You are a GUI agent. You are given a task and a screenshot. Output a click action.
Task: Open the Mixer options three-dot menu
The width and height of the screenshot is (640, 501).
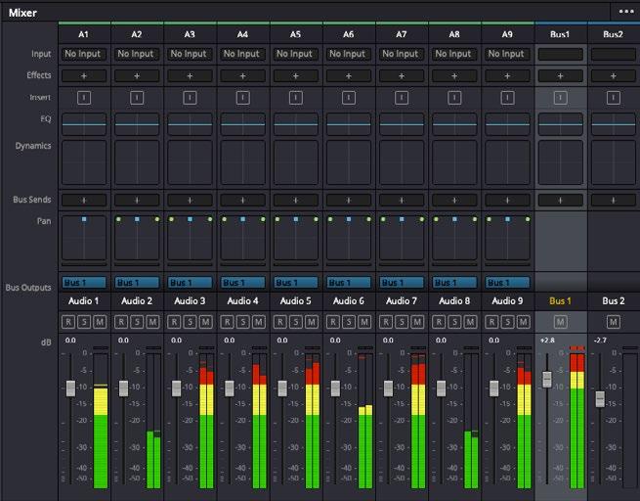[x=625, y=12]
